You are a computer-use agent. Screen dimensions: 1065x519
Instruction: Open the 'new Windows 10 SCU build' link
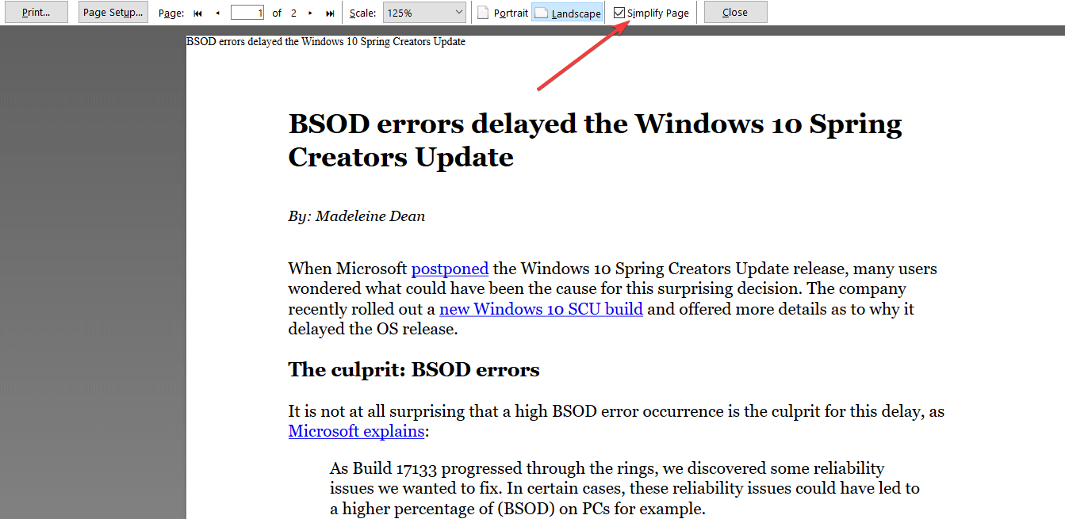click(541, 309)
